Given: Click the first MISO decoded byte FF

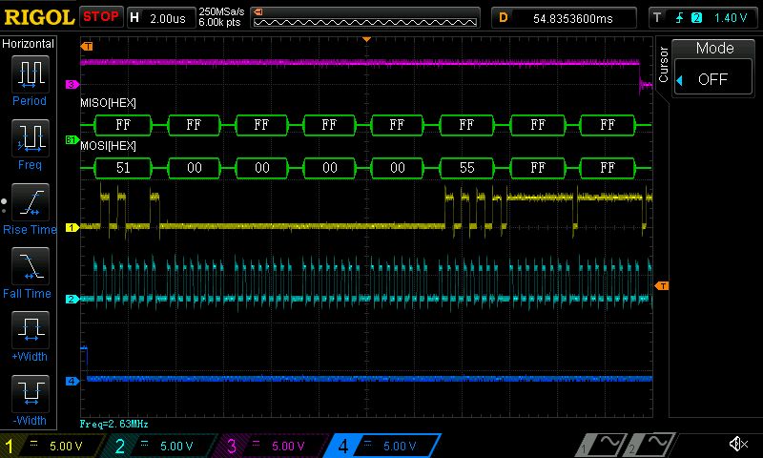Looking at the screenshot, I should pos(123,125).
